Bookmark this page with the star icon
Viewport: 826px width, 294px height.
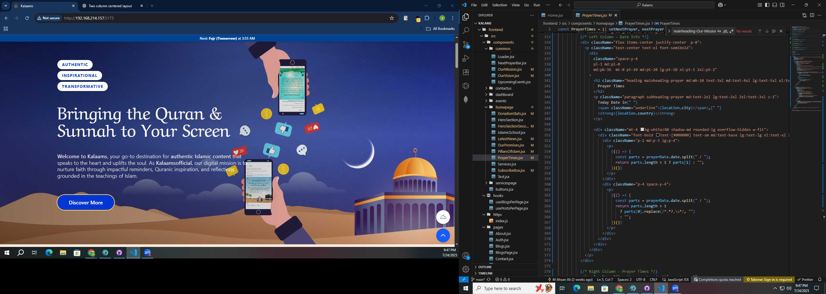point(391,18)
